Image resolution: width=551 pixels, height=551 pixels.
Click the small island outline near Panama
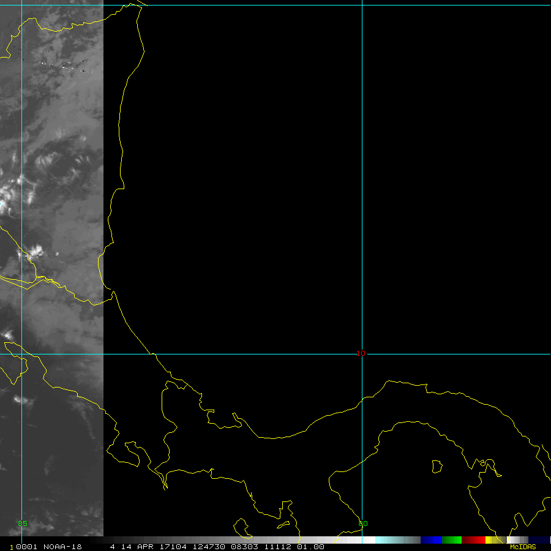(437, 467)
